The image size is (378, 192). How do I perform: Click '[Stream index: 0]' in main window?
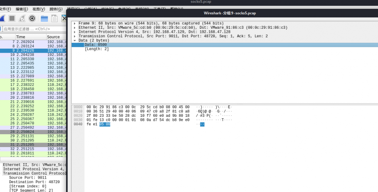coord(28,186)
